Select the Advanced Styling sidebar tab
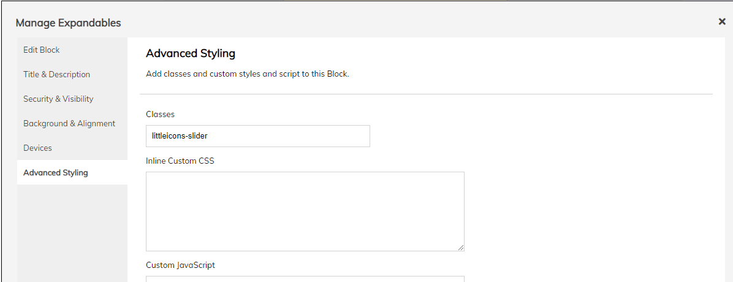Image resolution: width=733 pixels, height=282 pixels. [56, 172]
